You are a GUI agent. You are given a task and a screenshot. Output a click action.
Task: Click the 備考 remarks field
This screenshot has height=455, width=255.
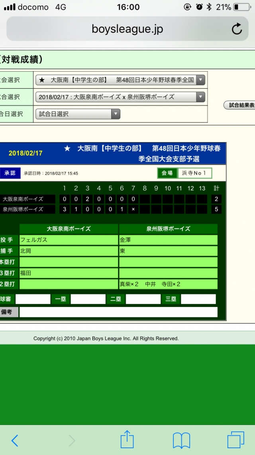point(118,312)
